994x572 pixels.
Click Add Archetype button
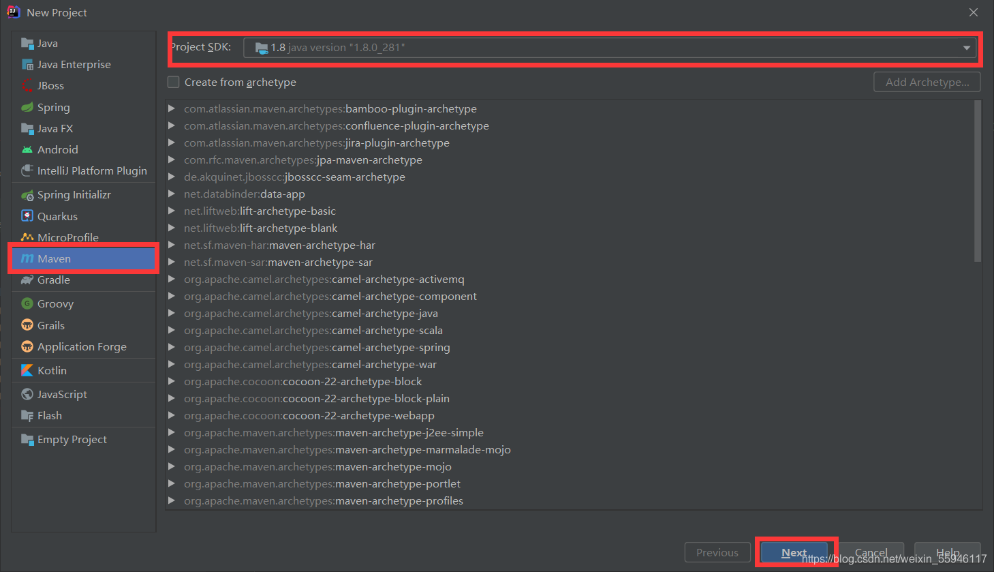pos(927,82)
